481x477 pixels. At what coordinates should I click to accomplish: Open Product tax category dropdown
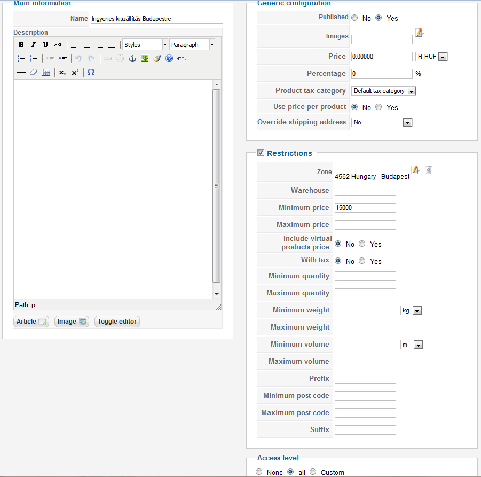pyautogui.click(x=383, y=91)
